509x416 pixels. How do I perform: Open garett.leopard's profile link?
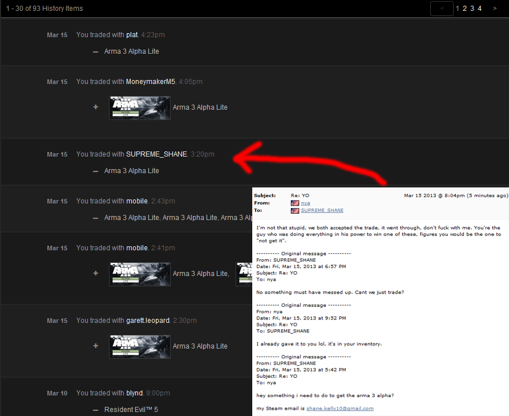click(148, 321)
